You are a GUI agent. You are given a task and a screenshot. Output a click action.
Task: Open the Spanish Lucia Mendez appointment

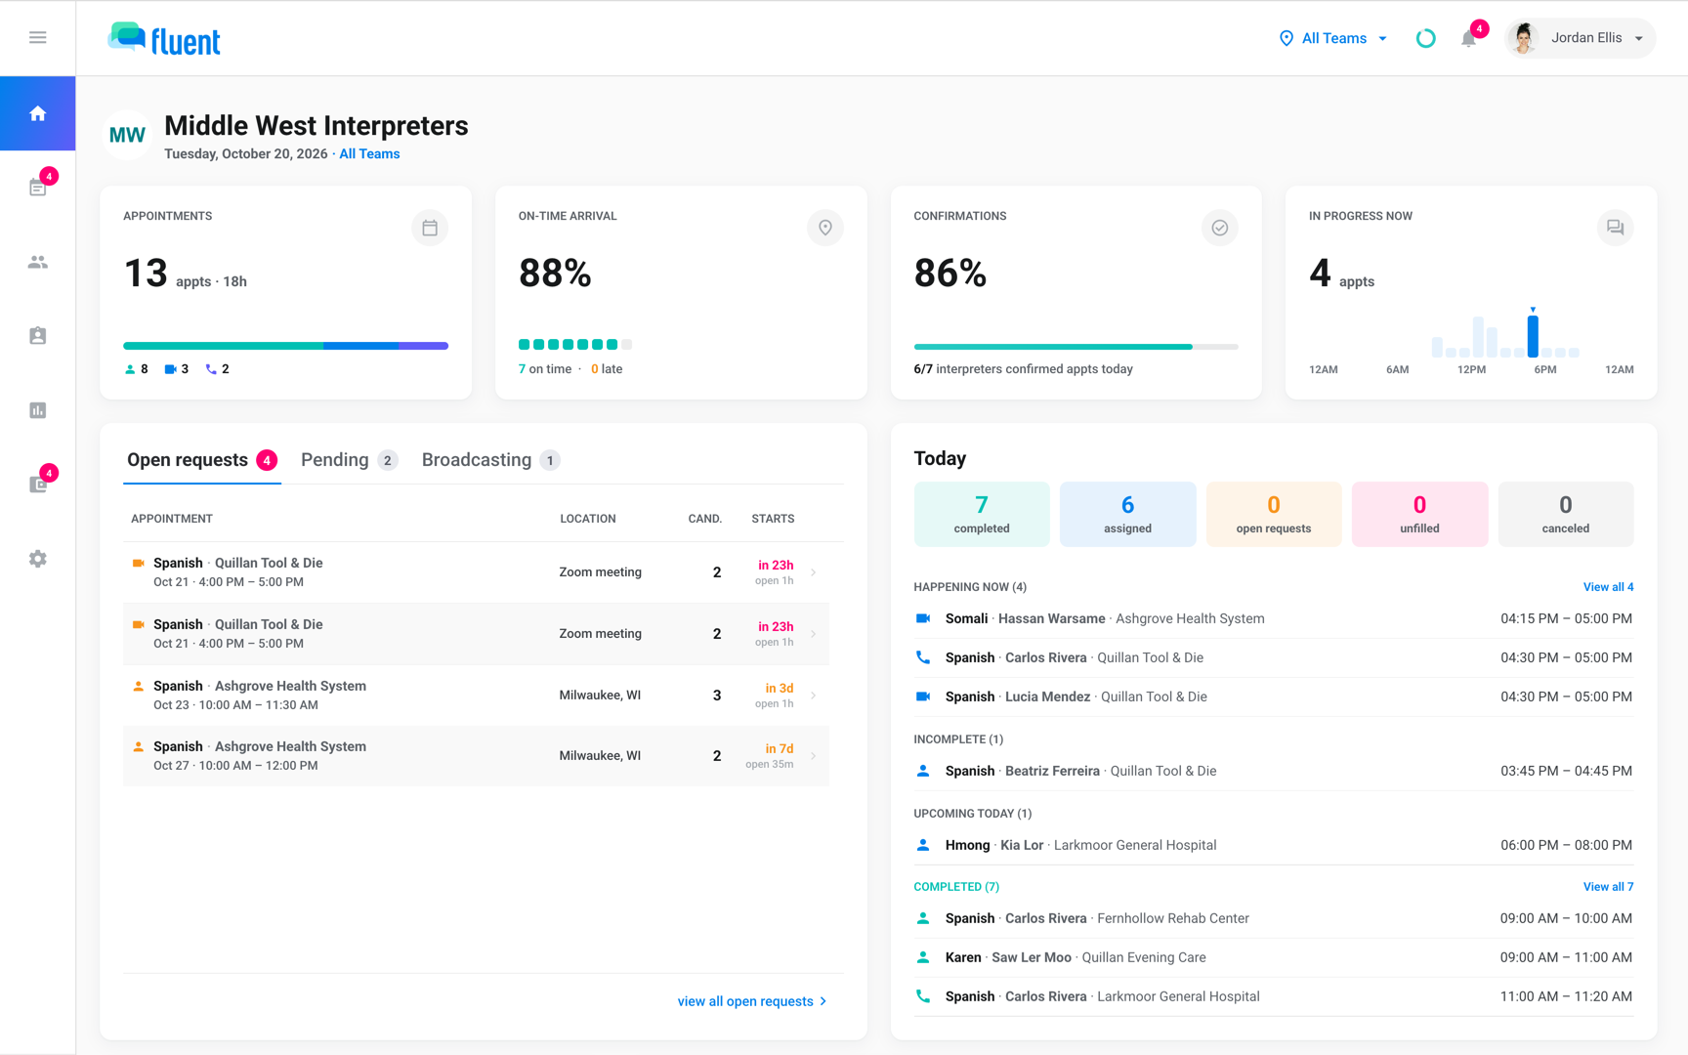(1273, 696)
